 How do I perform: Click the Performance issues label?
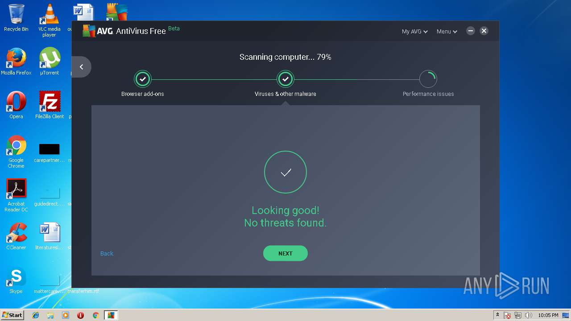pyautogui.click(x=428, y=94)
